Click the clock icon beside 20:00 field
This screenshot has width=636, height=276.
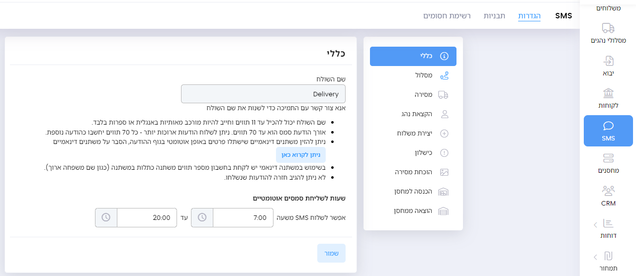(106, 217)
